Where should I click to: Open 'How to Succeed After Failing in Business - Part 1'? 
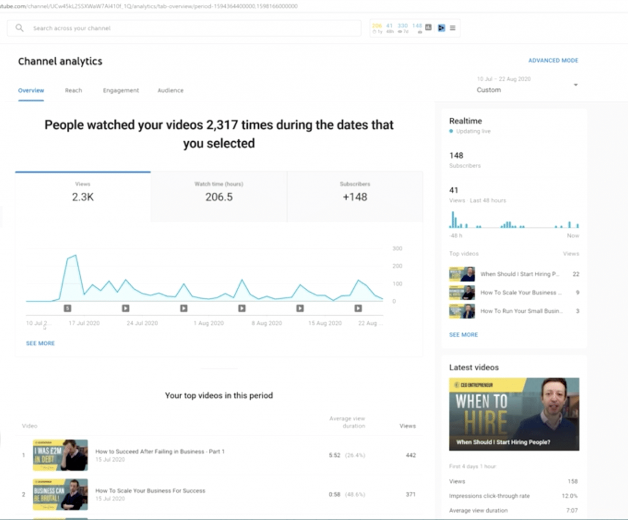click(160, 451)
